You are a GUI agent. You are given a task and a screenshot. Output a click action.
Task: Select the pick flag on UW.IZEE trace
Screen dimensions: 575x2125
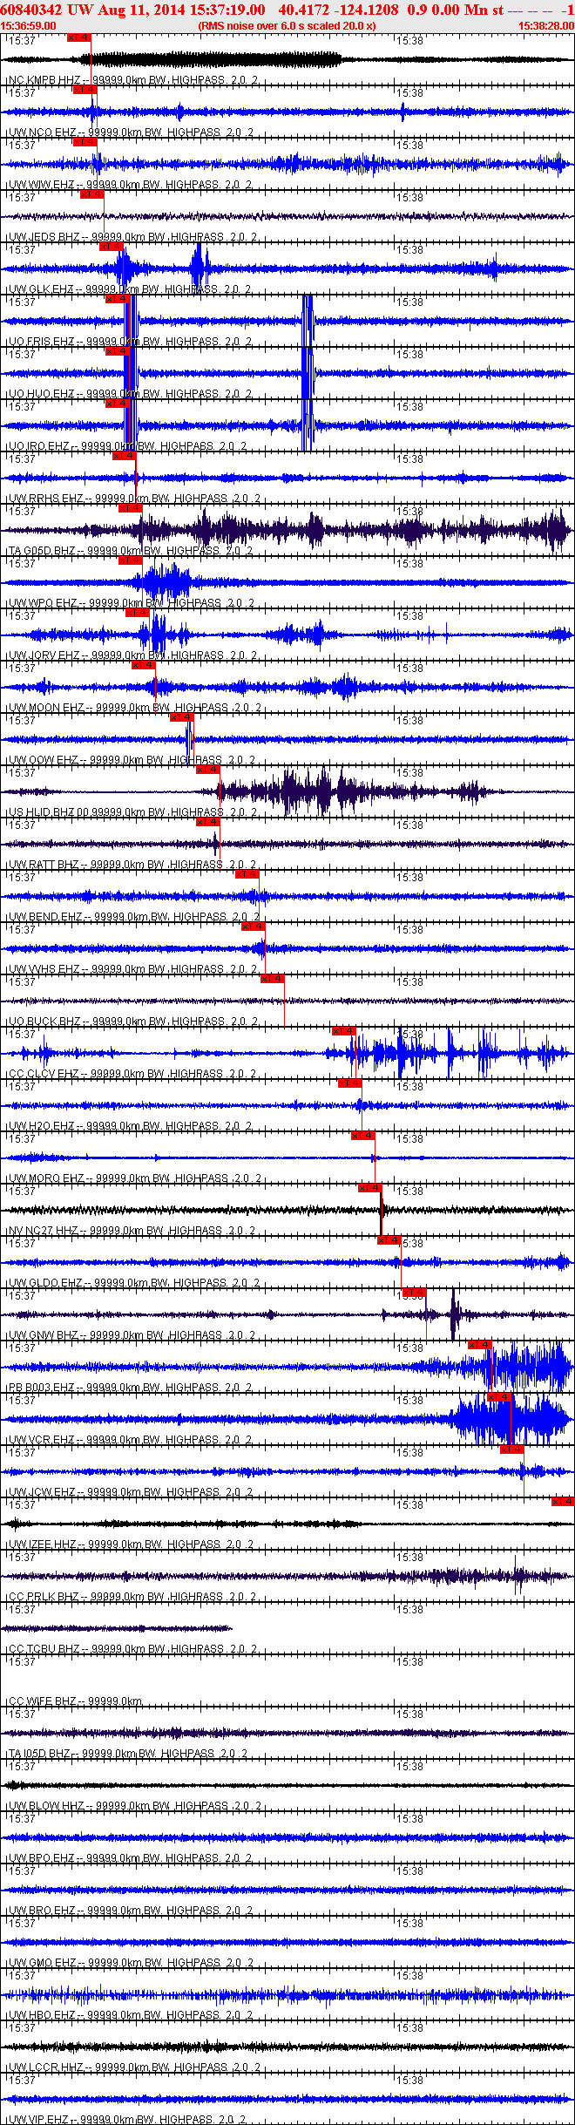pyautogui.click(x=563, y=1502)
